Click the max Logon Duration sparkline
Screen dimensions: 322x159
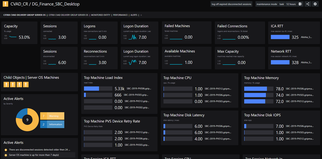pyautogui.click(x=133, y=37)
